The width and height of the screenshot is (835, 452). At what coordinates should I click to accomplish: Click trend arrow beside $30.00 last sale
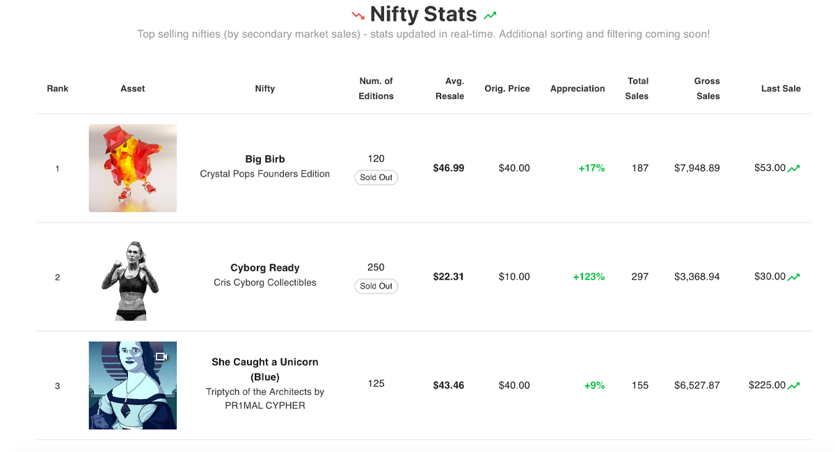[x=794, y=277]
